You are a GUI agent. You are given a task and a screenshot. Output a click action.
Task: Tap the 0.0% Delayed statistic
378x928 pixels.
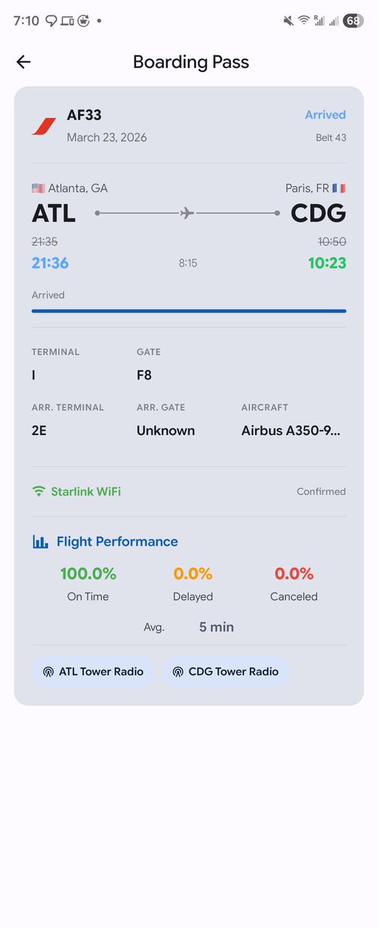(x=193, y=584)
